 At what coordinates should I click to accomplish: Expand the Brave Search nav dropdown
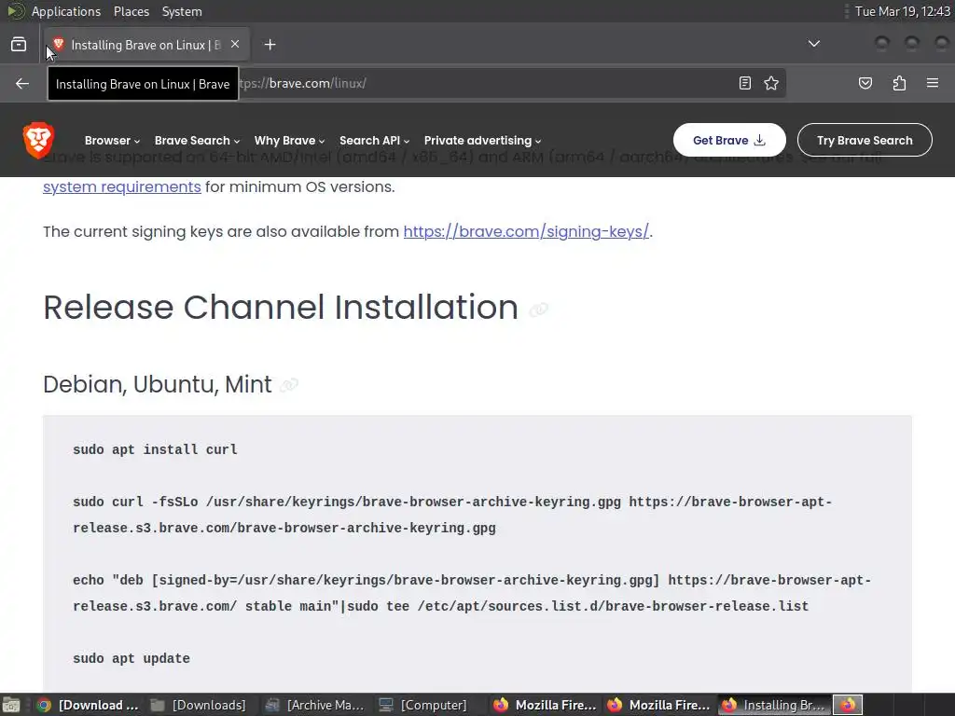198,141
